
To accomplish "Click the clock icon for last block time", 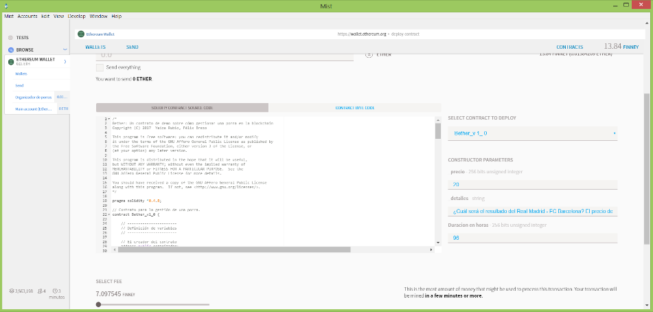I will [x=54, y=291].
